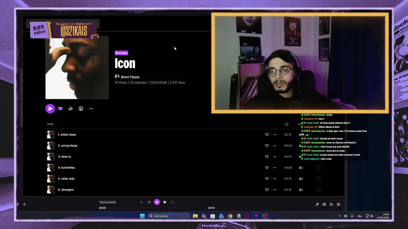
Task: Add the Icon album to favorites with the purple heart
Action: 60,108
